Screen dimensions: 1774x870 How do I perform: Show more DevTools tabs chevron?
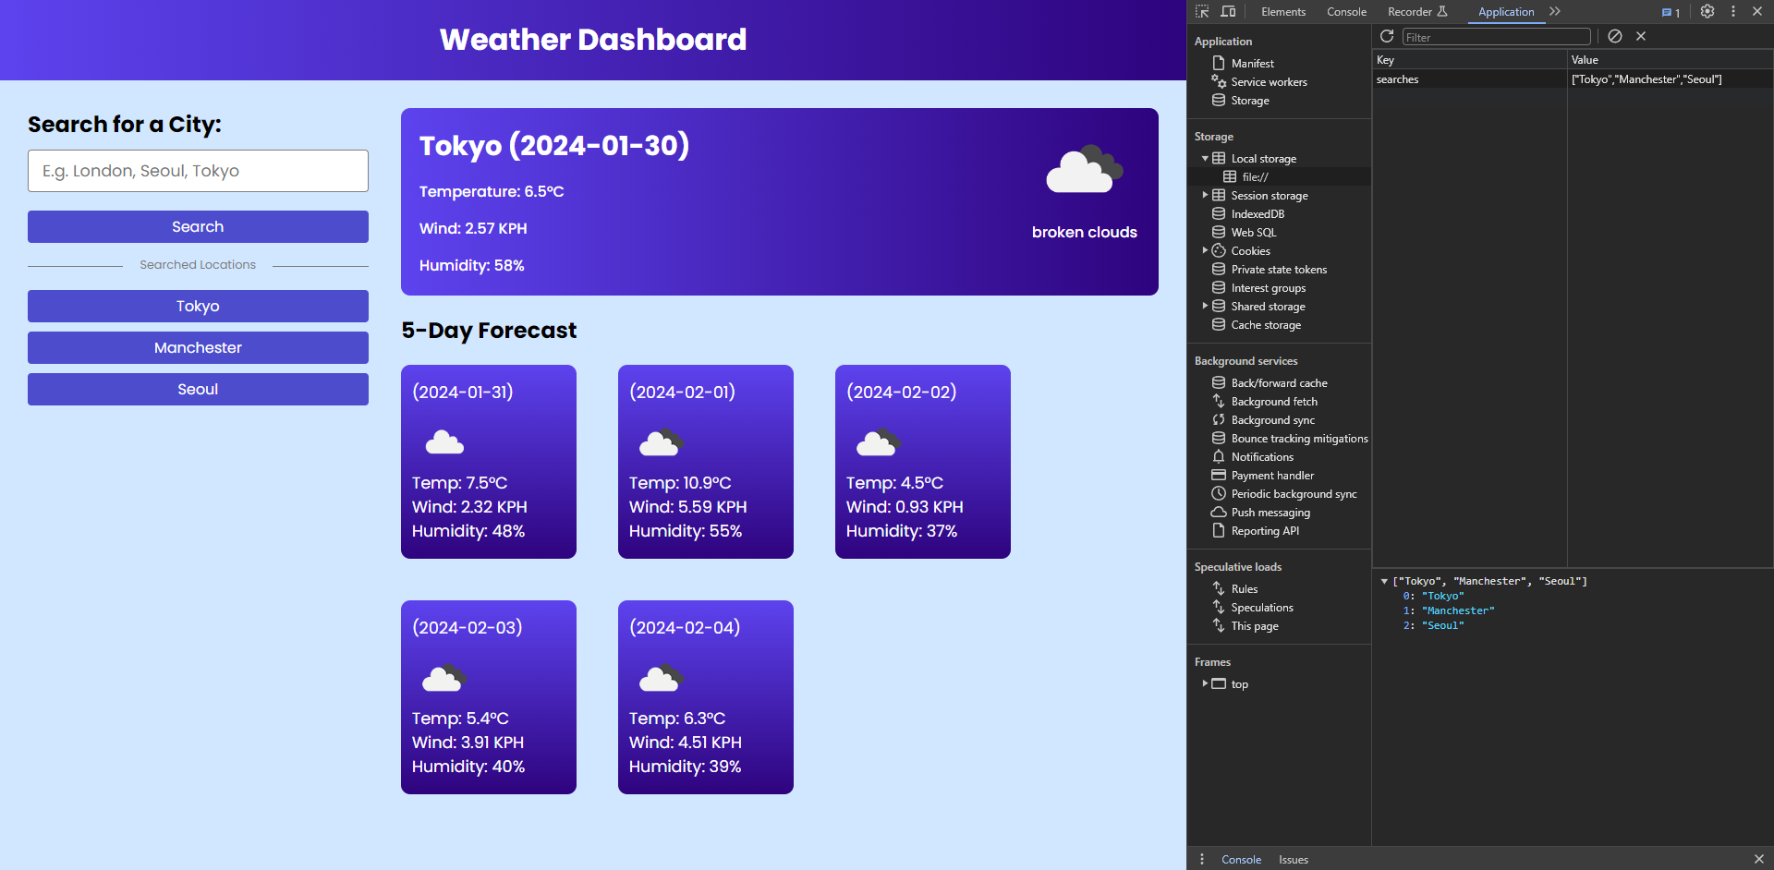(1555, 12)
